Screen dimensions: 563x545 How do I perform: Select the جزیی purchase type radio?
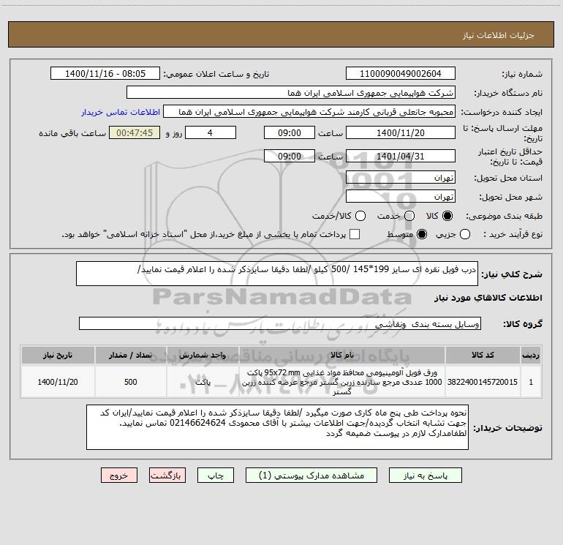(465, 234)
